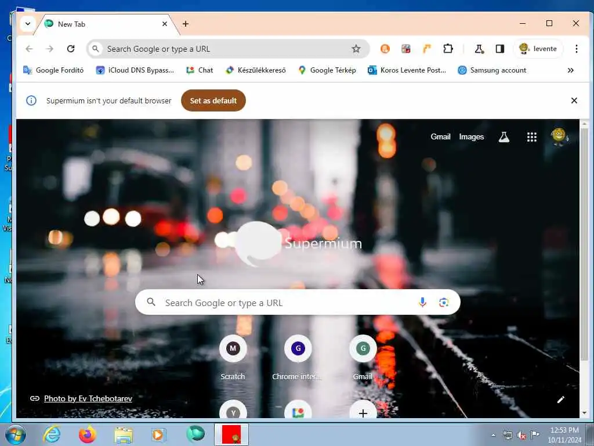Customize this page pencil icon

pyautogui.click(x=561, y=400)
